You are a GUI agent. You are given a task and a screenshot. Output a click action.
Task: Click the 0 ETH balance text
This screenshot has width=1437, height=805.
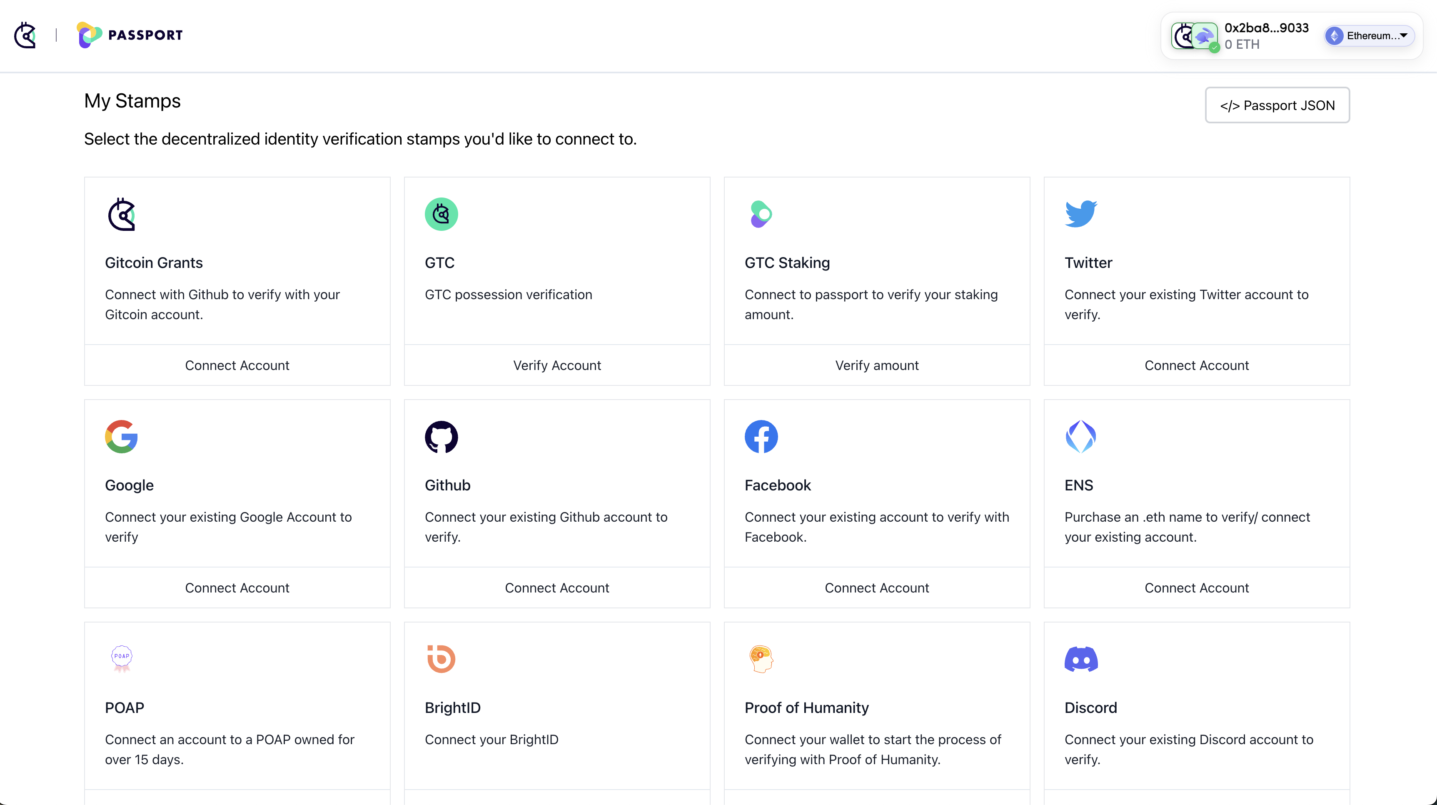tap(1242, 45)
